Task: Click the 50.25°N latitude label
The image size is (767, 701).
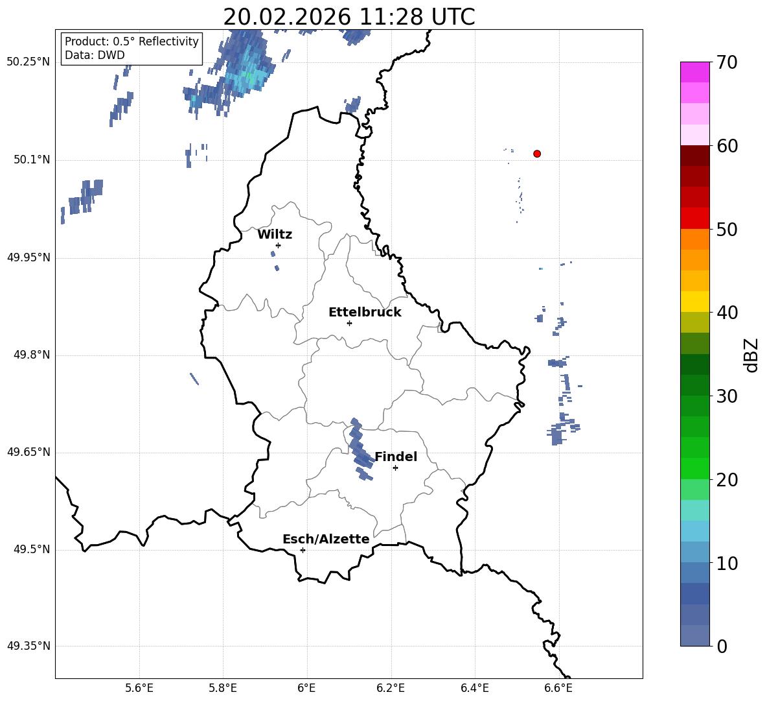Action: [x=29, y=62]
